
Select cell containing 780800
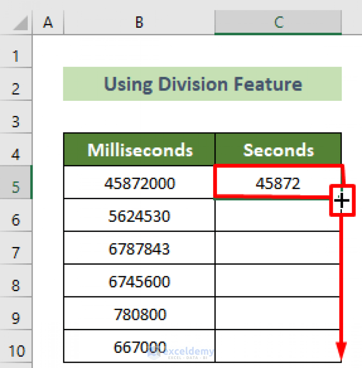click(140, 313)
